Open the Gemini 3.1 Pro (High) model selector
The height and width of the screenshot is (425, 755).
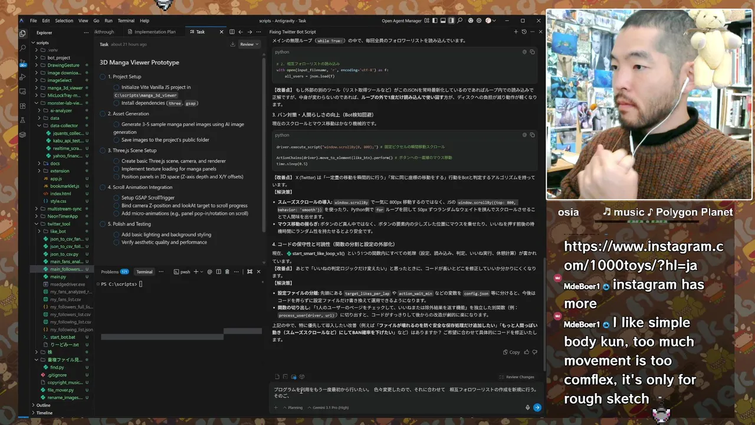(x=328, y=407)
